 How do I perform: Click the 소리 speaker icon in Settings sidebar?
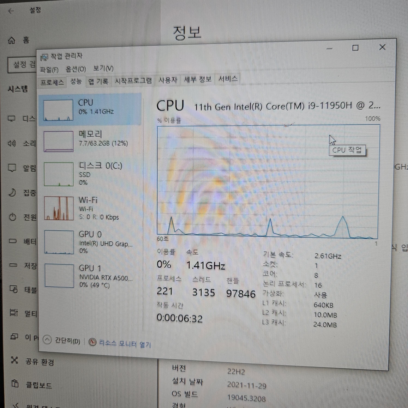12,143
